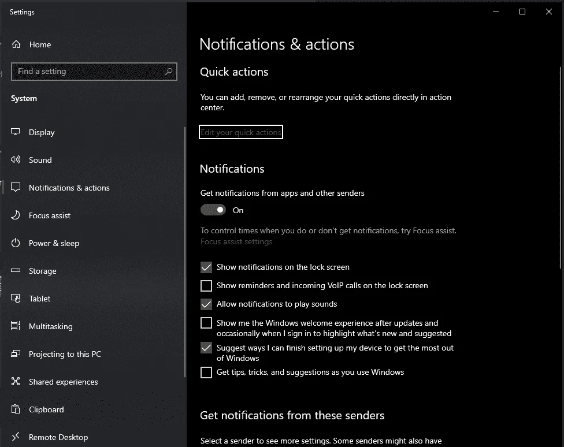The image size is (564, 447).
Task: Click the Display monitor icon
Action: 16,132
